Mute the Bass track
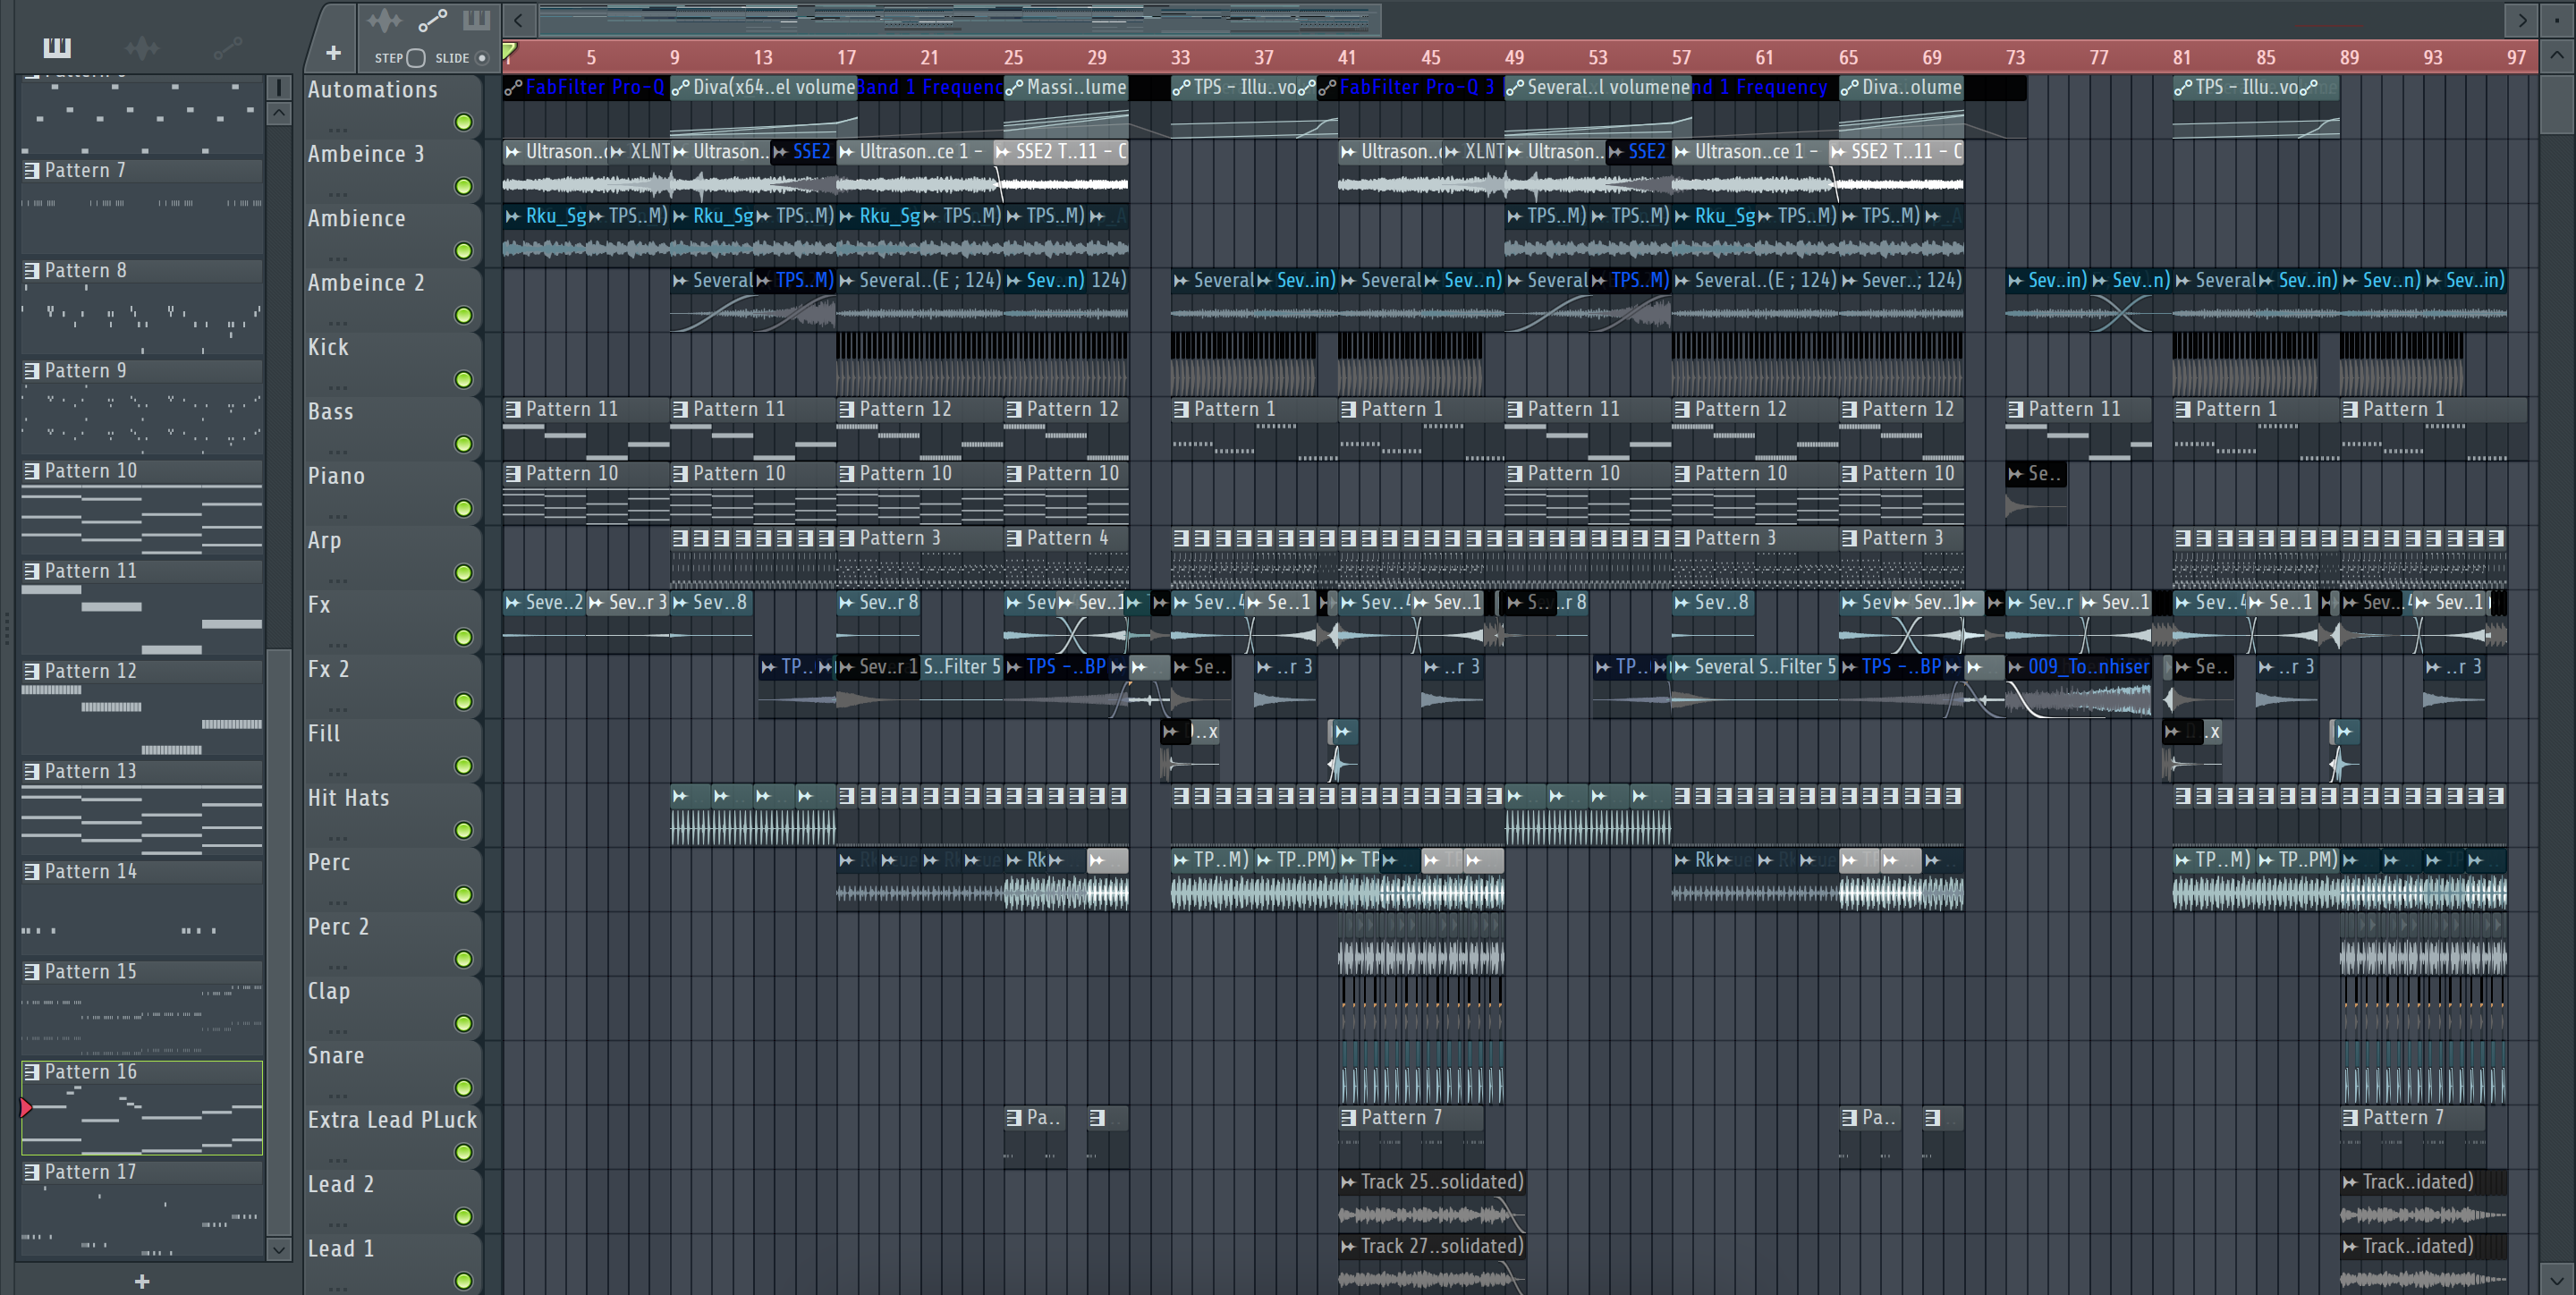Screen dimensions: 2576x1295 click(x=464, y=444)
